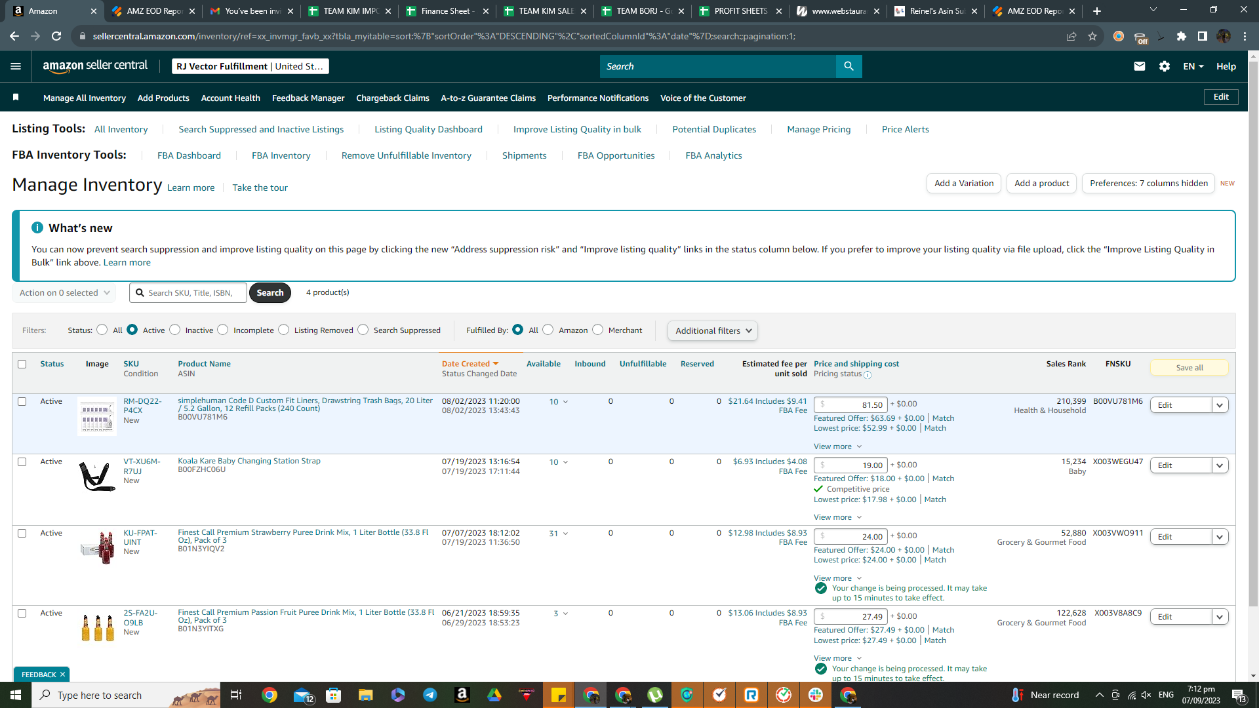Edit the 81.50 price field
This screenshot has height=708, width=1259.
(850, 405)
